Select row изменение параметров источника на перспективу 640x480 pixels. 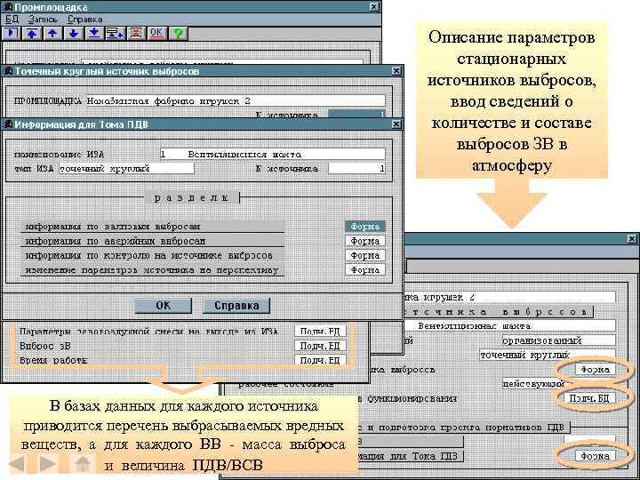coord(152,270)
